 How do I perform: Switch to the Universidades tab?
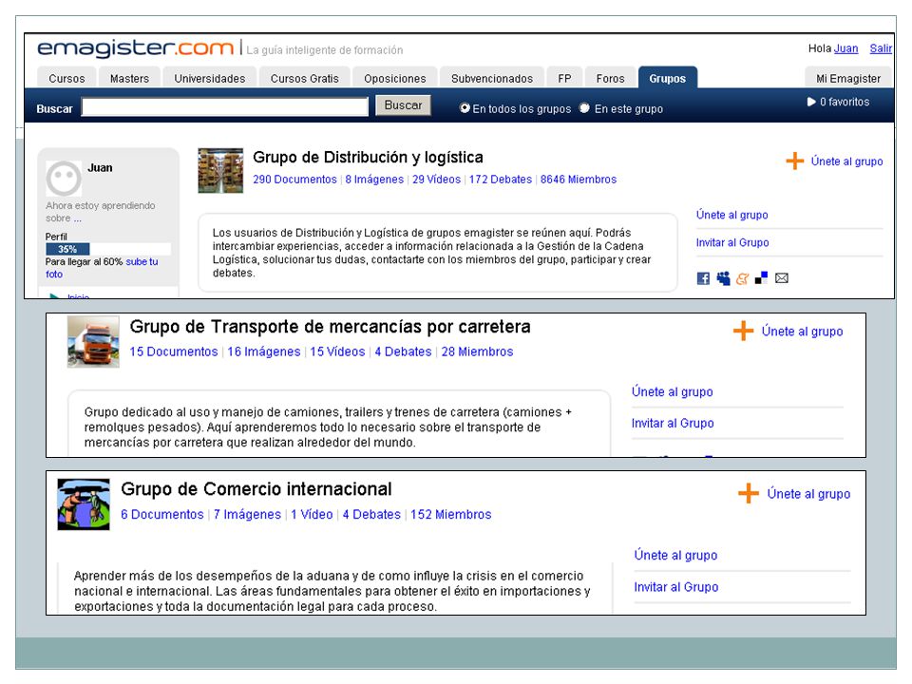(x=209, y=78)
